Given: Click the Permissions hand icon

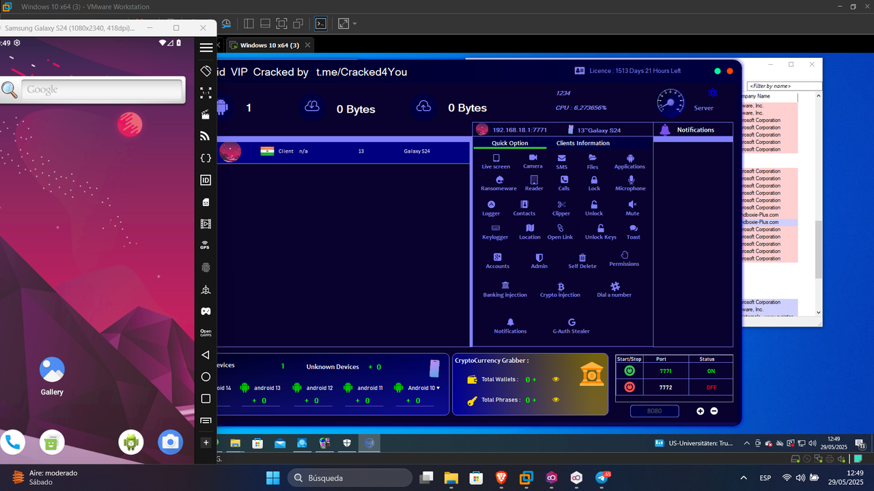Looking at the screenshot, I should (x=624, y=254).
